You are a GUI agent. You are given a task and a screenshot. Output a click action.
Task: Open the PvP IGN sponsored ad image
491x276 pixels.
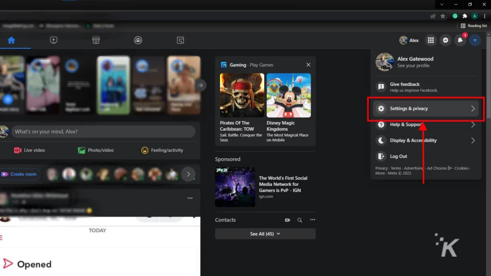pos(235,187)
